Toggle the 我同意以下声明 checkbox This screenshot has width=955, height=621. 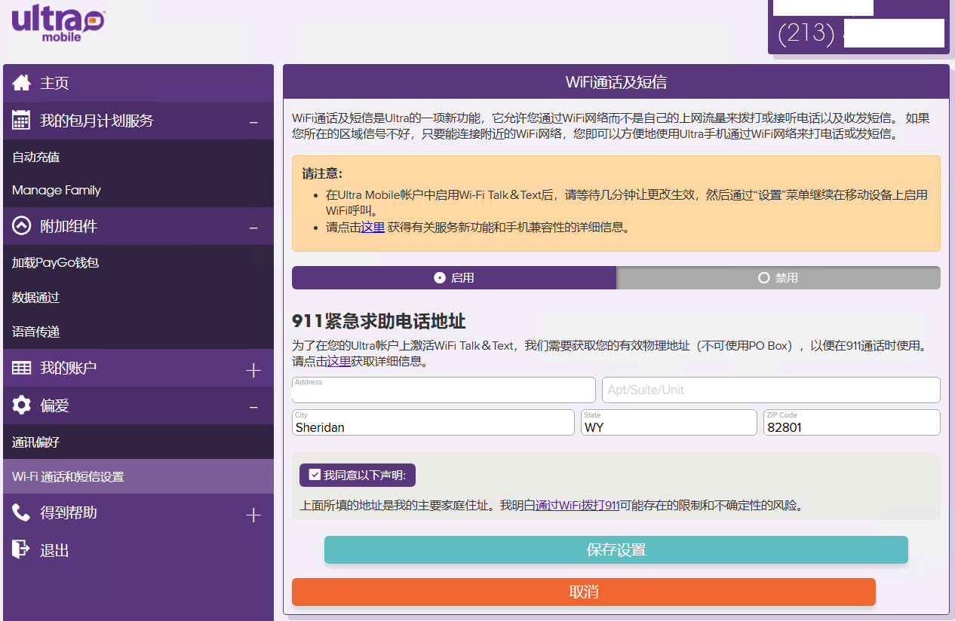(315, 476)
